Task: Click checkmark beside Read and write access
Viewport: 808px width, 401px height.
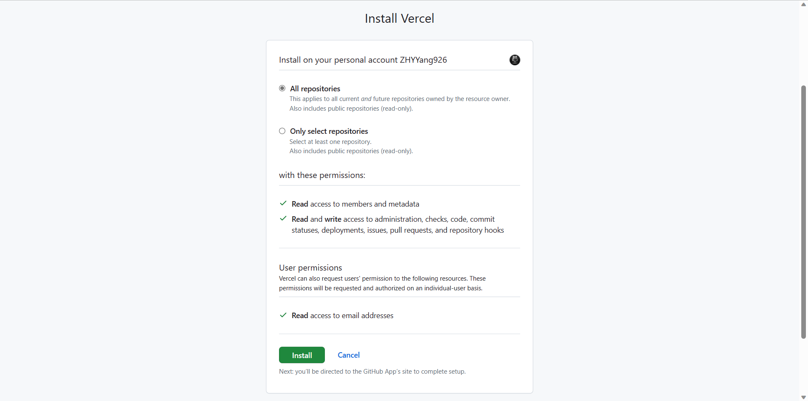Action: tap(283, 219)
